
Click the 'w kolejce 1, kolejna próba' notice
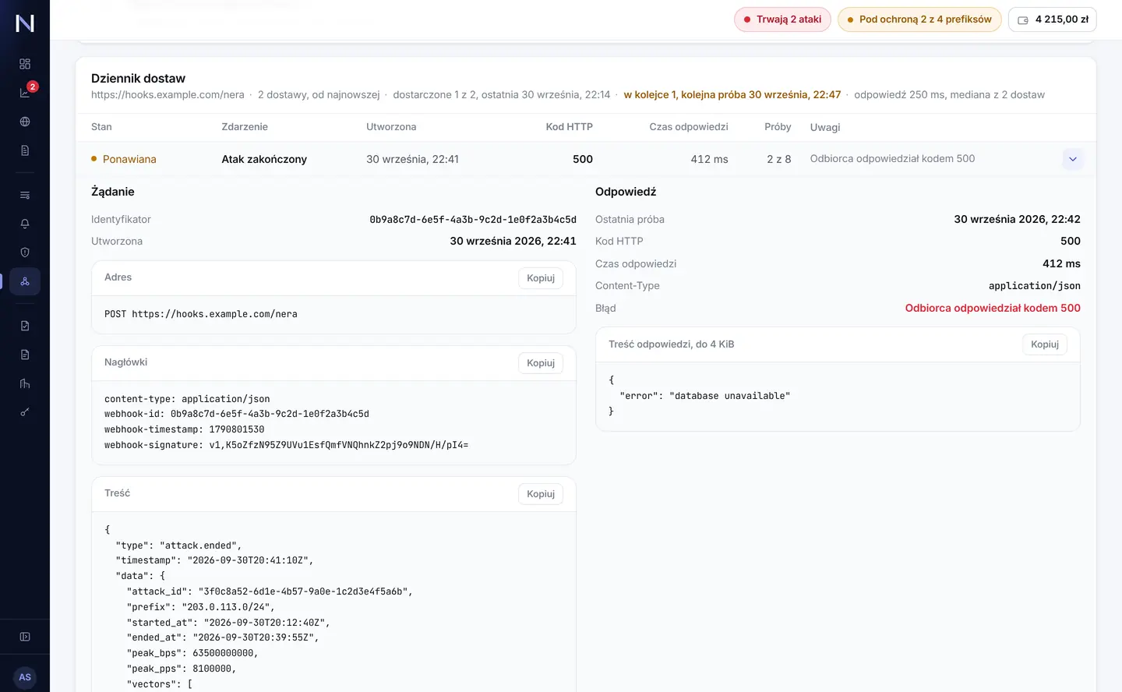click(x=732, y=95)
